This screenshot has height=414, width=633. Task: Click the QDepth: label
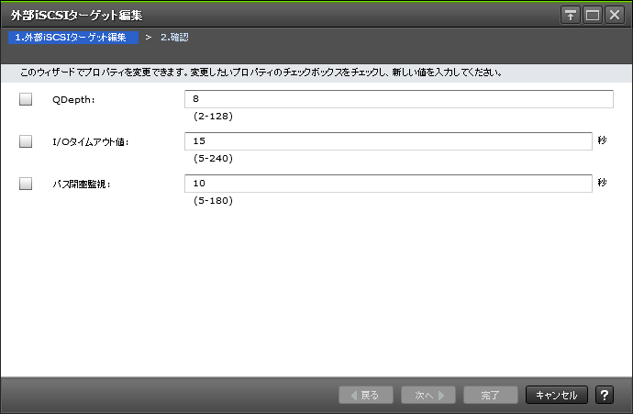tap(73, 100)
